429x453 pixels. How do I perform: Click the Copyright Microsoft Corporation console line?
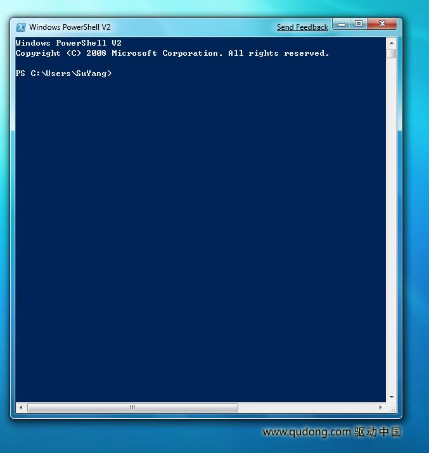(172, 53)
